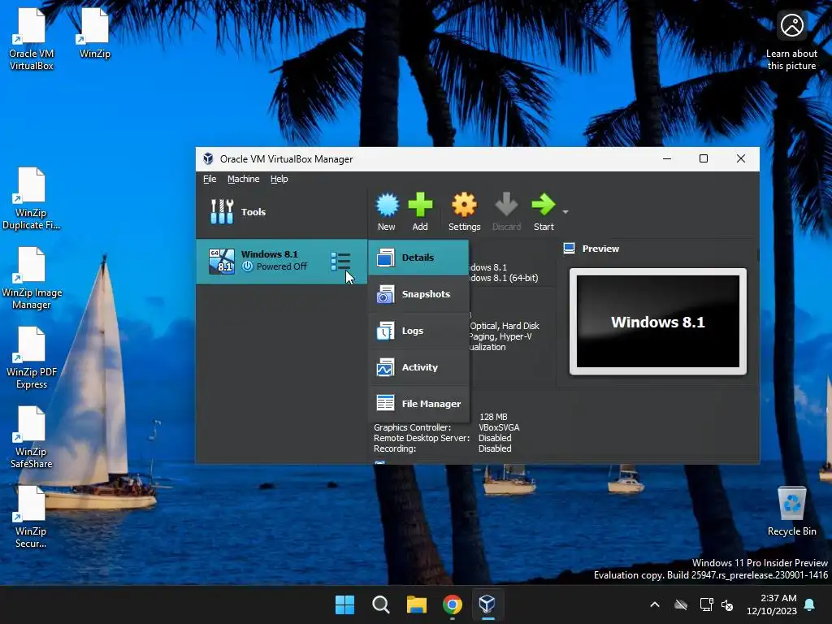This screenshot has width=832, height=624.
Task: Click the green Add machine icon
Action: click(x=420, y=206)
